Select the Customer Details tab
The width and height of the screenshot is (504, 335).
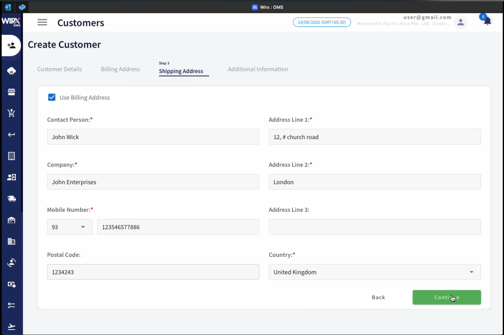(59, 69)
